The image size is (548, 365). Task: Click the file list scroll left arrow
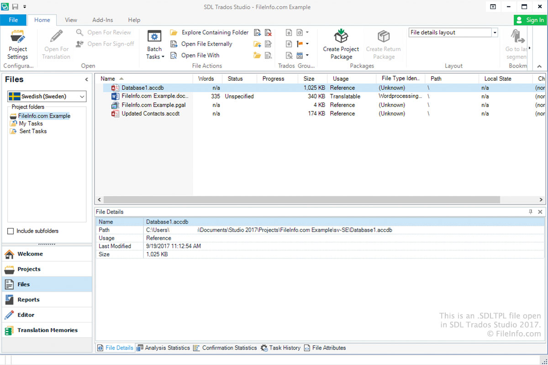tap(99, 200)
